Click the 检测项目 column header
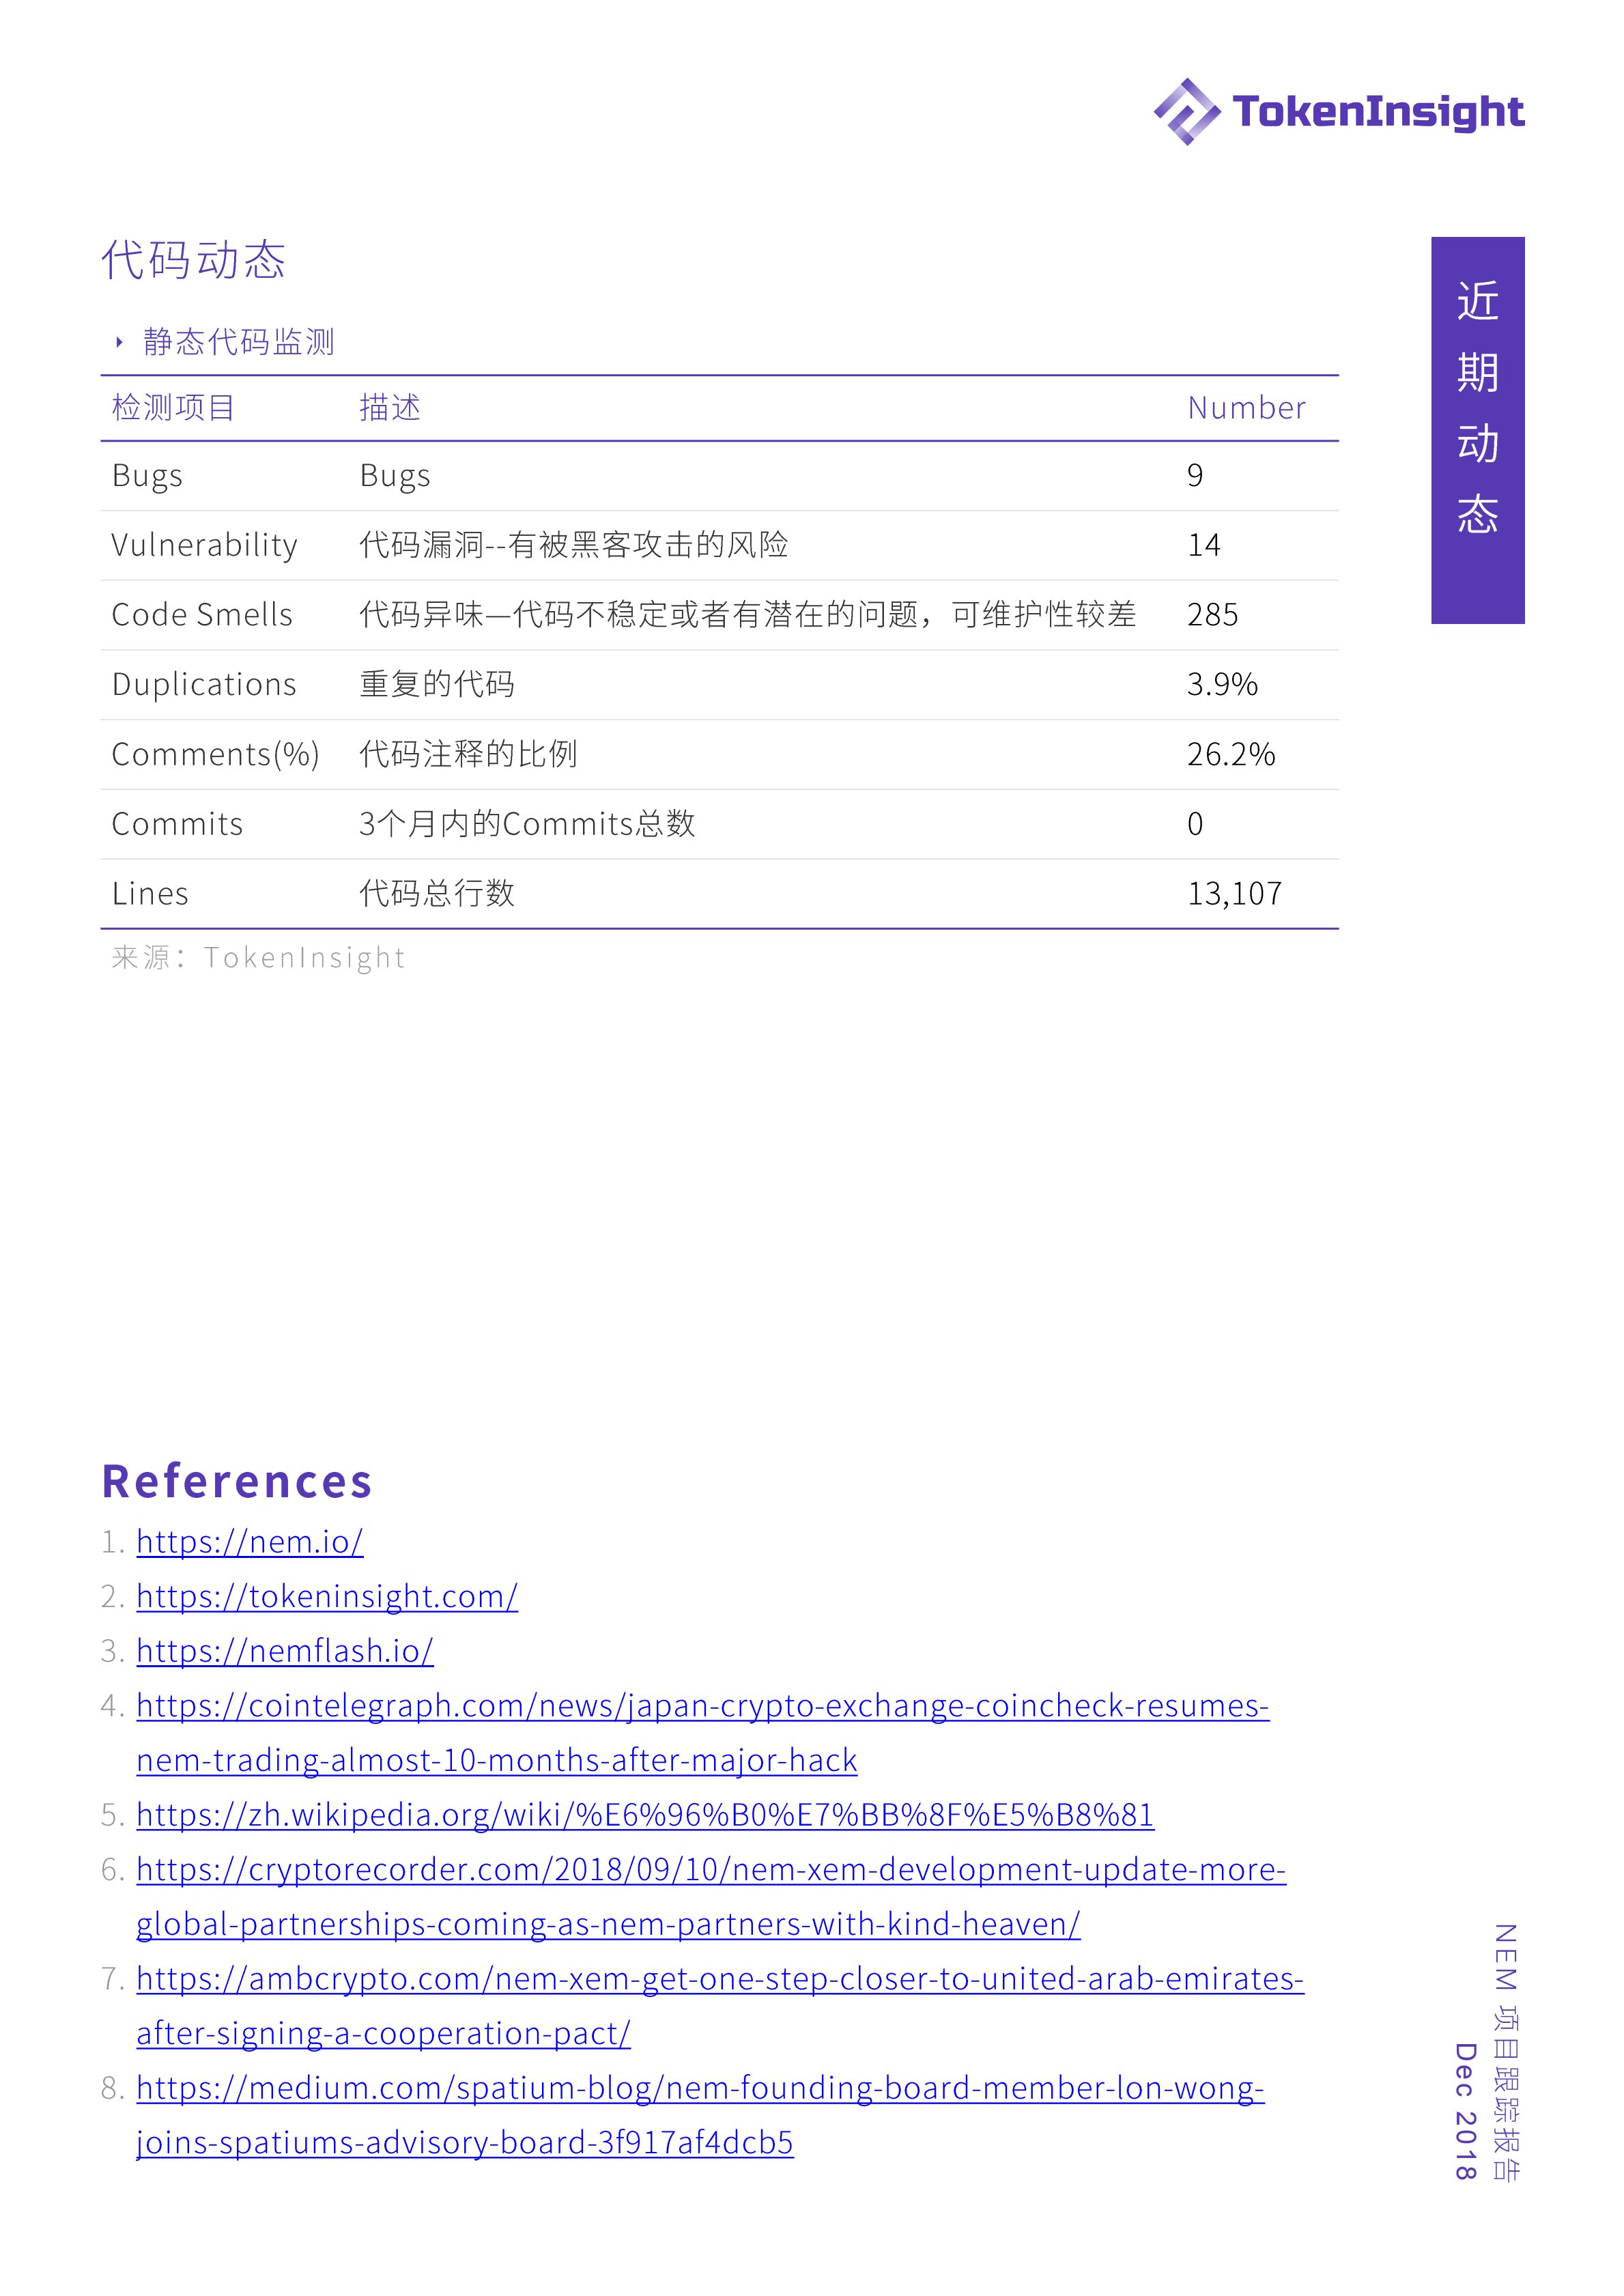 click(x=173, y=408)
